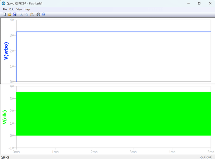Click the Copy toolbar icon

[26, 14]
